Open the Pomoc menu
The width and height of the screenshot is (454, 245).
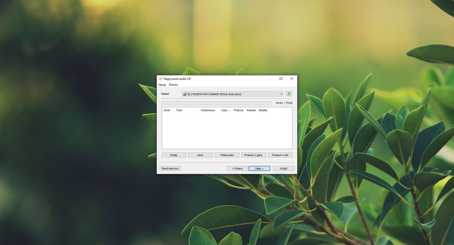tap(173, 85)
